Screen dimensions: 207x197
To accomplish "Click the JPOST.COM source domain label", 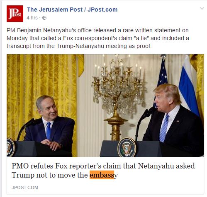I will [x=25, y=187].
